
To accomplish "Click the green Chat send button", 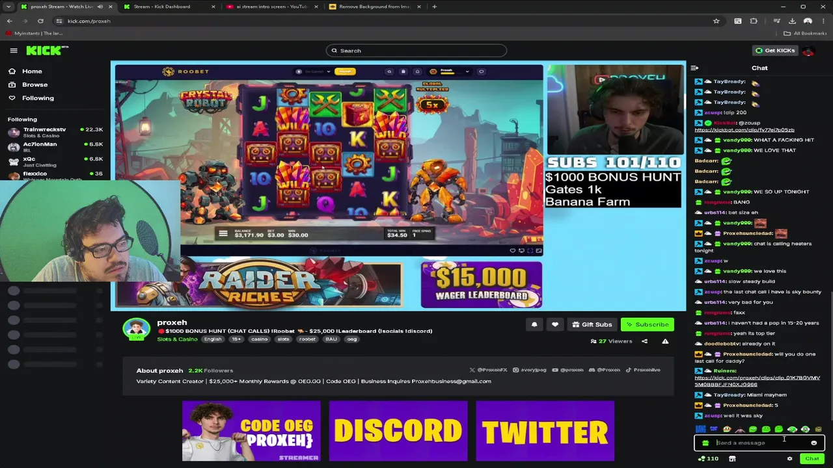I will 812,458.
